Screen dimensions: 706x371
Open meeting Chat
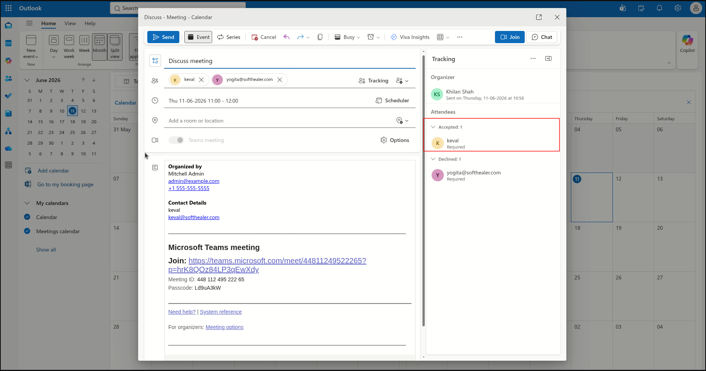click(x=542, y=37)
